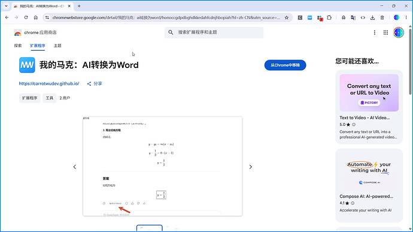
Task: Click the Text to Video - AI Video title
Action: point(365,117)
